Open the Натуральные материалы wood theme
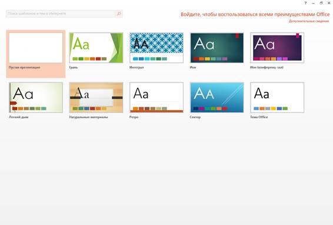333x225 pixels. click(x=96, y=97)
